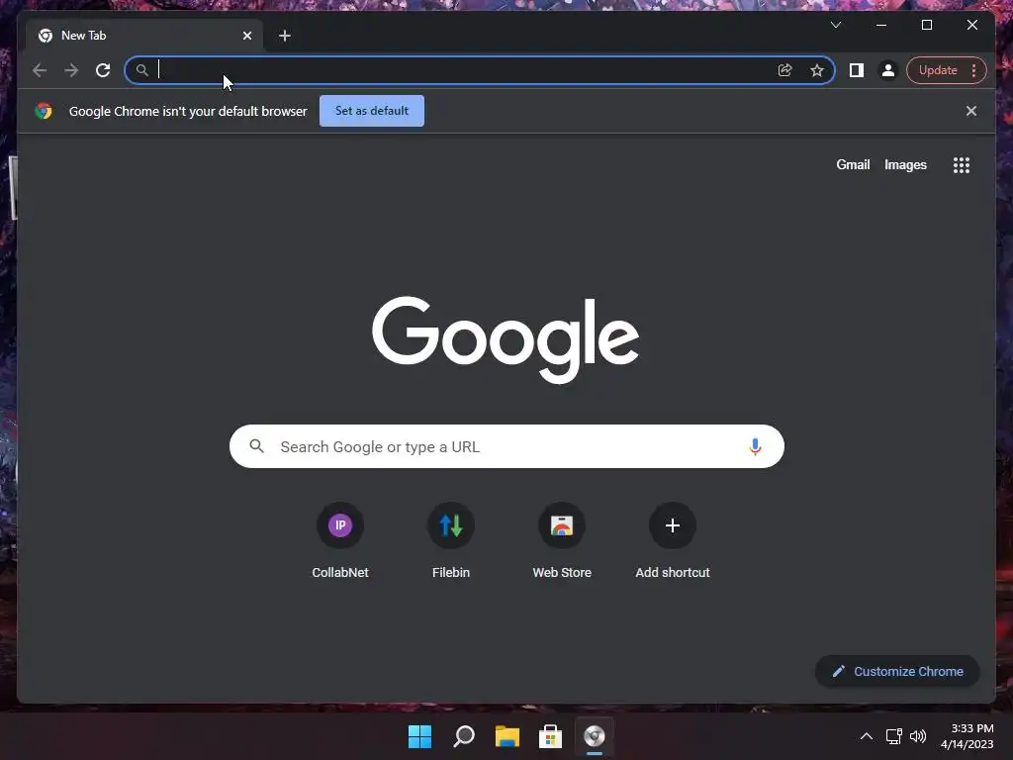Open Images link
Screen dimensions: 1013x760
(x=905, y=165)
